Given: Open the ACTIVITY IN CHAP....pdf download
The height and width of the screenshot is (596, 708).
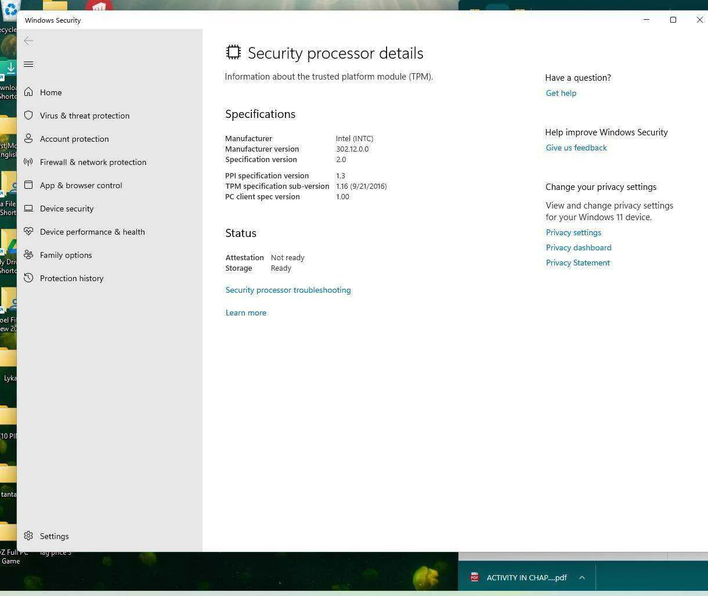Looking at the screenshot, I should 526,577.
